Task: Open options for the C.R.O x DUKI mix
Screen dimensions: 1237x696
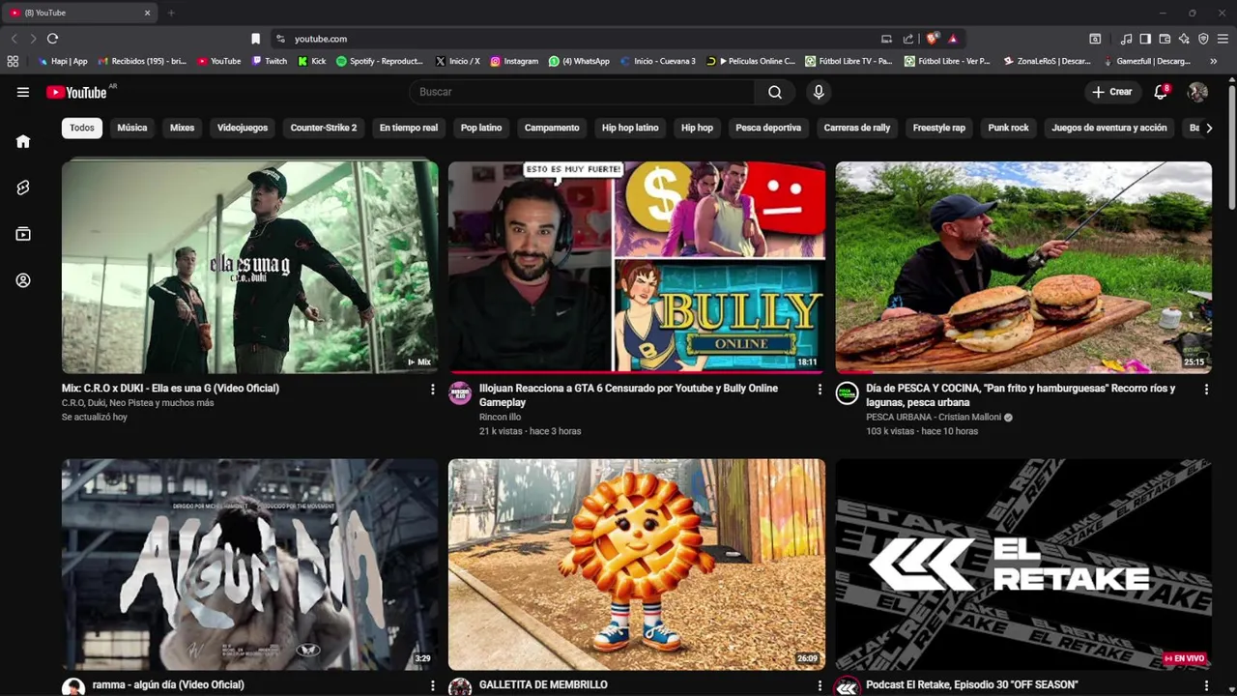Action: [432, 390]
